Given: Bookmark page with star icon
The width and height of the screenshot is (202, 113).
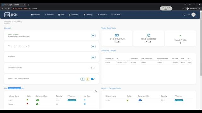Looking at the screenshot, I should pyautogui.click(x=183, y=8).
